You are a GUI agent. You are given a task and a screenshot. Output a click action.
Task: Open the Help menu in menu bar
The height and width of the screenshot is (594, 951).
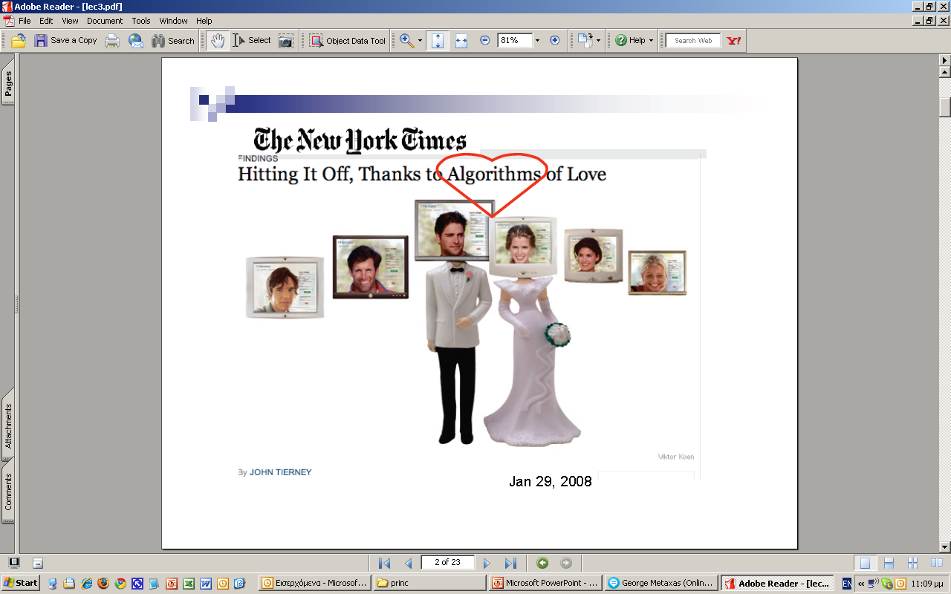(x=204, y=21)
